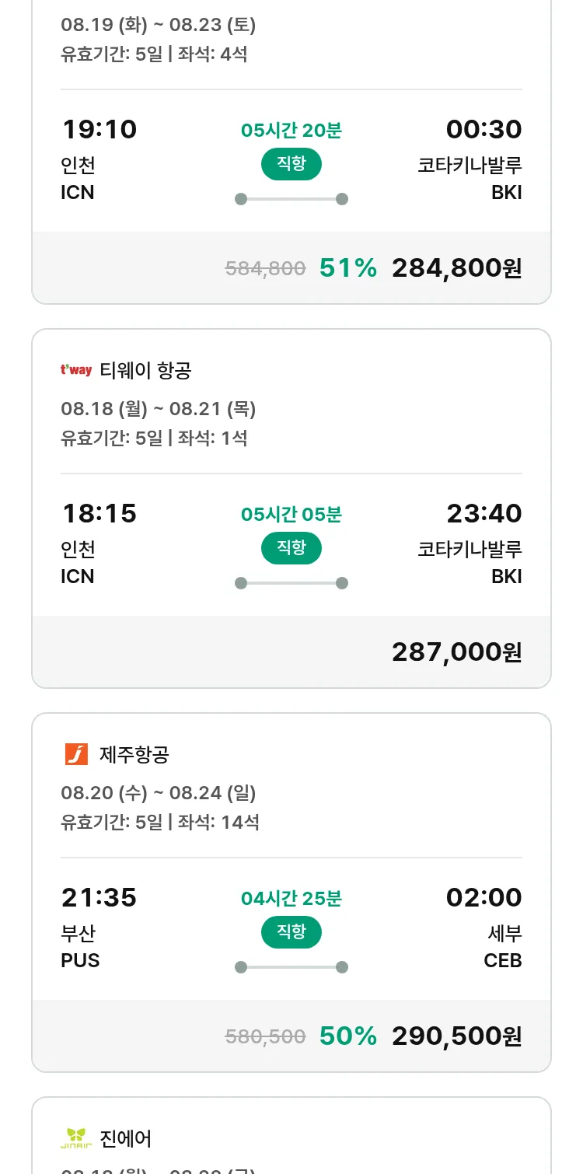Tap the 직항 badge on the 19:10 flight
Image resolution: width=583 pixels, height=1174 pixels.
point(291,164)
